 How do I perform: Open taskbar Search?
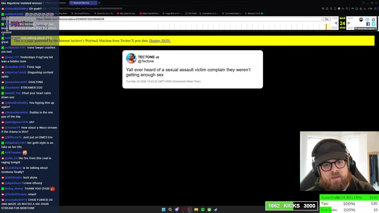pos(170,209)
